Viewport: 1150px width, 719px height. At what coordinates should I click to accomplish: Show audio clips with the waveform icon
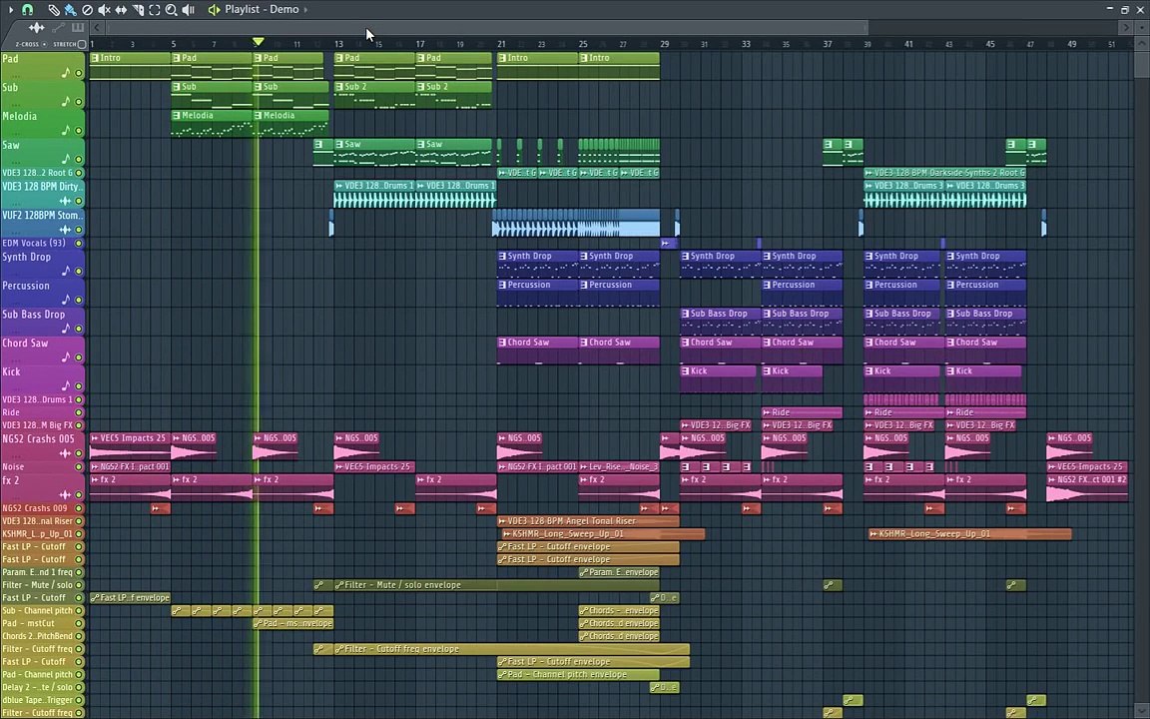point(36,28)
